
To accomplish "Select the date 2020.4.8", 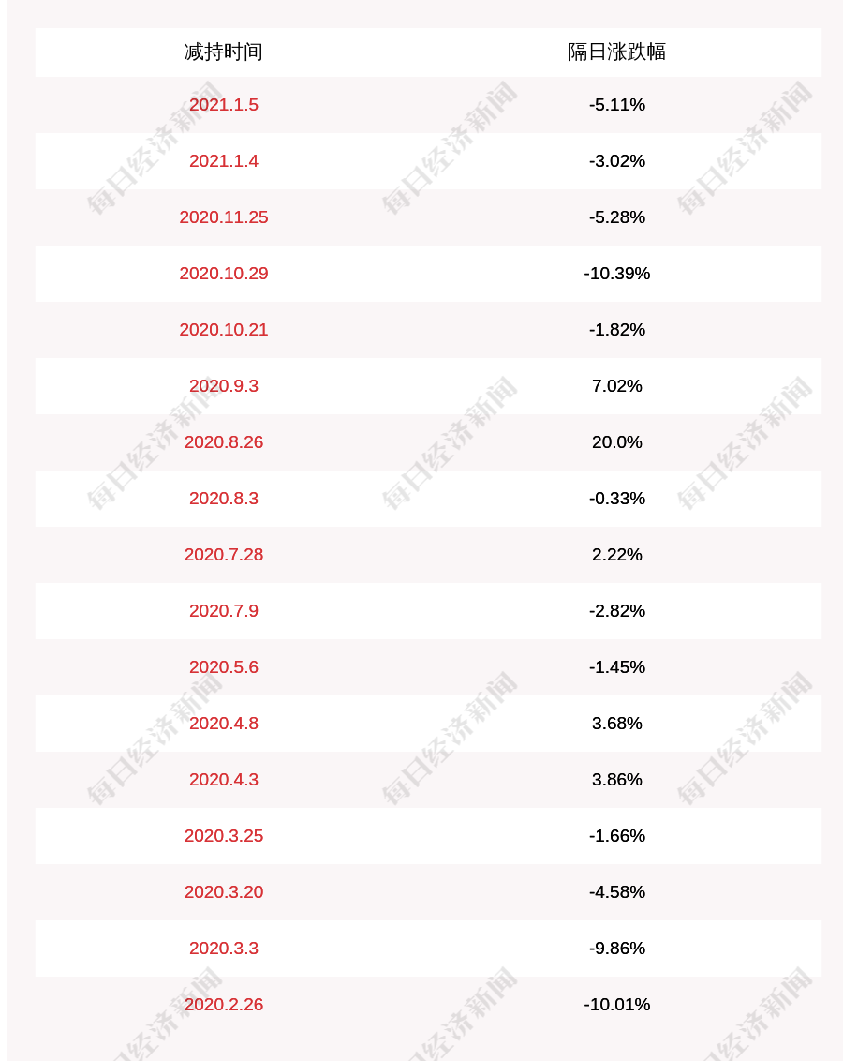I will point(224,723).
